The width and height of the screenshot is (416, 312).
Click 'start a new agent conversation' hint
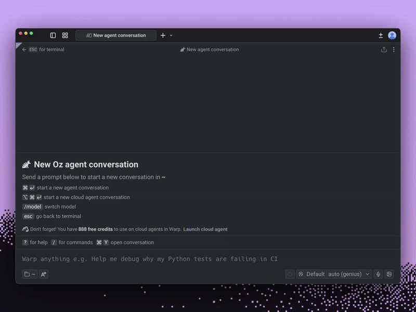click(73, 188)
